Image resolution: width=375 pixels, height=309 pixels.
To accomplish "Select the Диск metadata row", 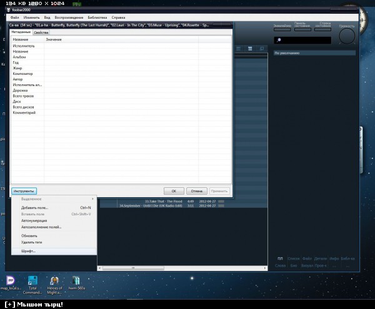I will pos(121,102).
